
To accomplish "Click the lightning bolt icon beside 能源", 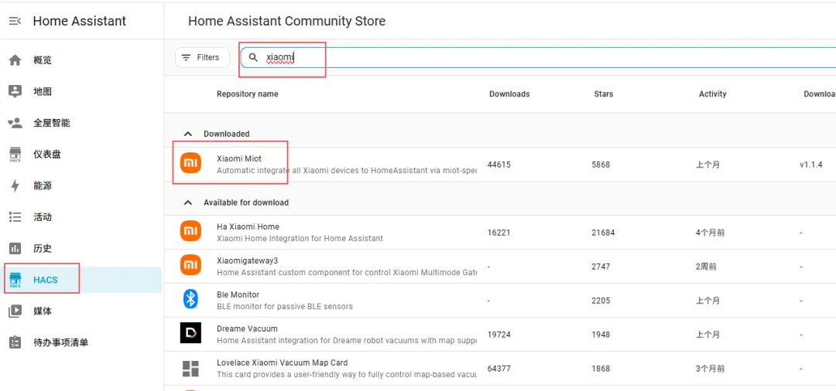I will [15, 185].
